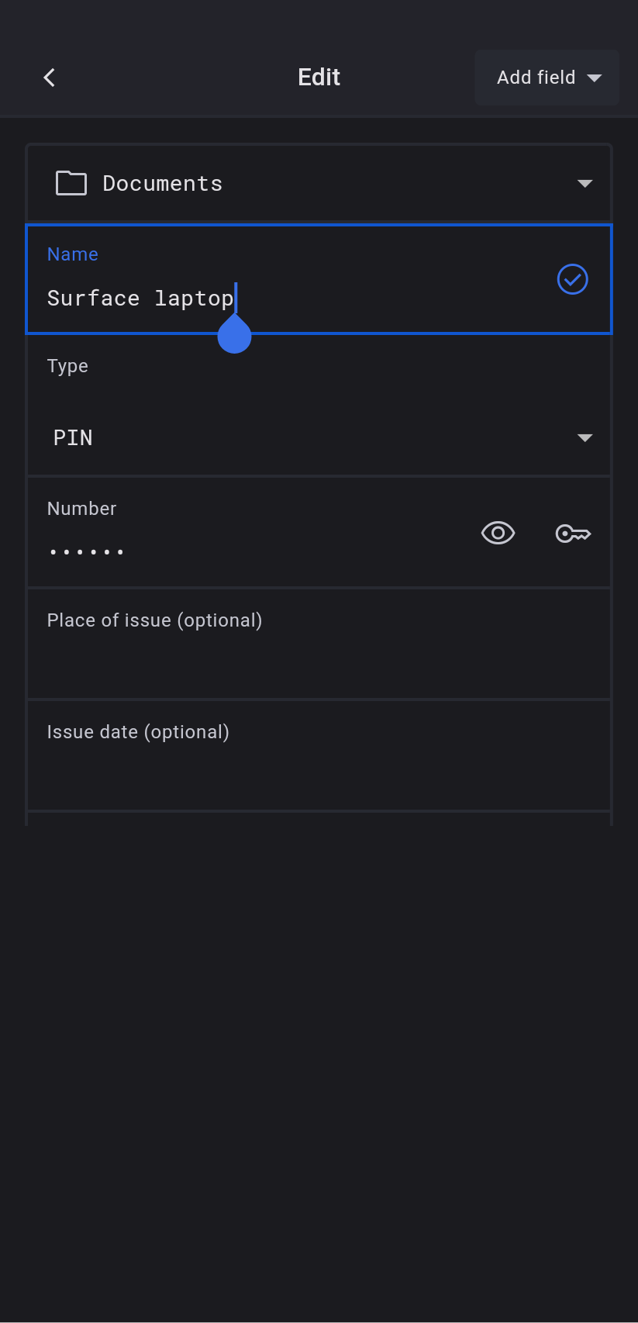Focus the Issue date field
Viewport: 638px width, 1323px height.
tap(319, 757)
